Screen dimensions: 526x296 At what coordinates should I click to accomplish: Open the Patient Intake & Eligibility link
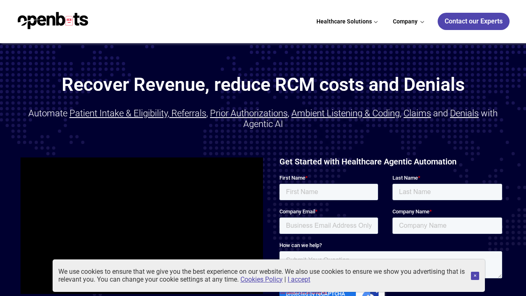(119, 113)
